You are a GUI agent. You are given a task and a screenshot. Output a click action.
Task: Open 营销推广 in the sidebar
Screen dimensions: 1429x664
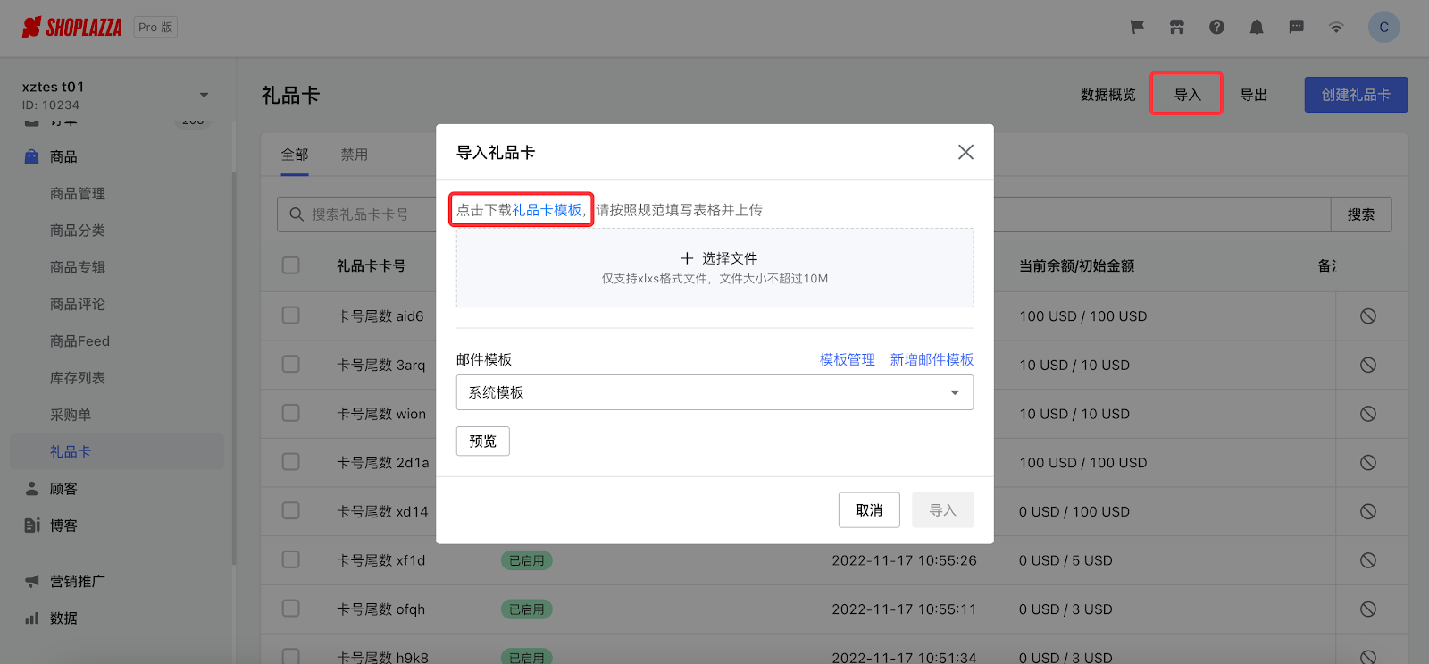point(77,581)
